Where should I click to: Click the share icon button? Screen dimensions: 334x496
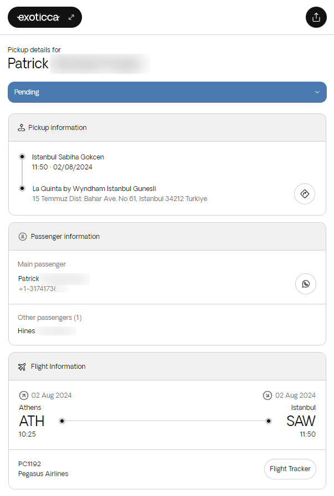tap(316, 17)
